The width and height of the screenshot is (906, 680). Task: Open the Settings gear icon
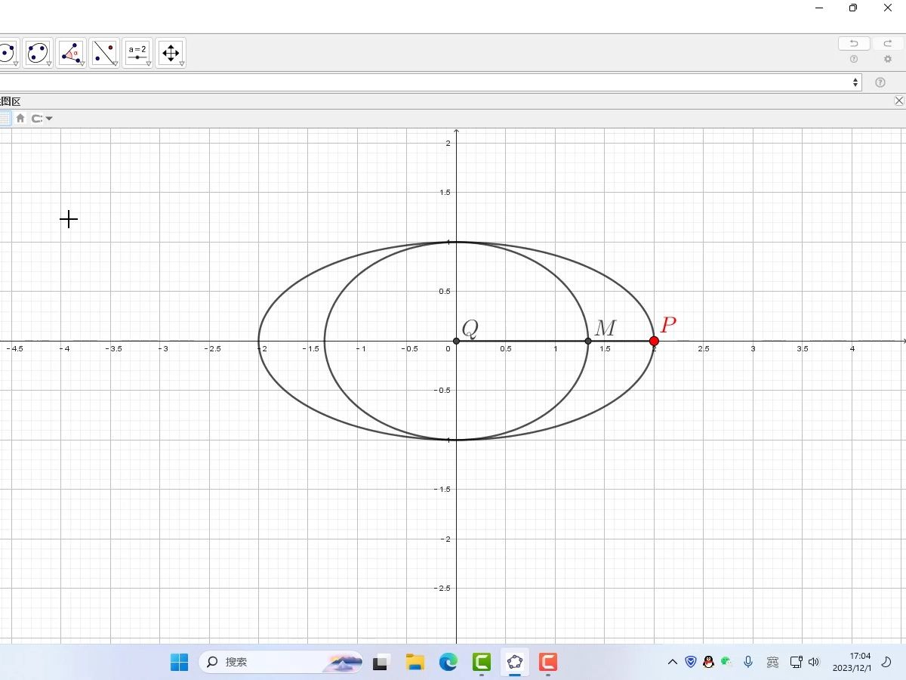tap(888, 60)
